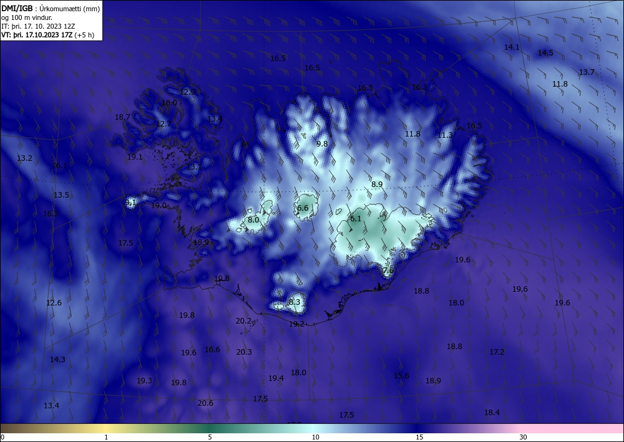Click the color scale label 10

pyautogui.click(x=316, y=437)
